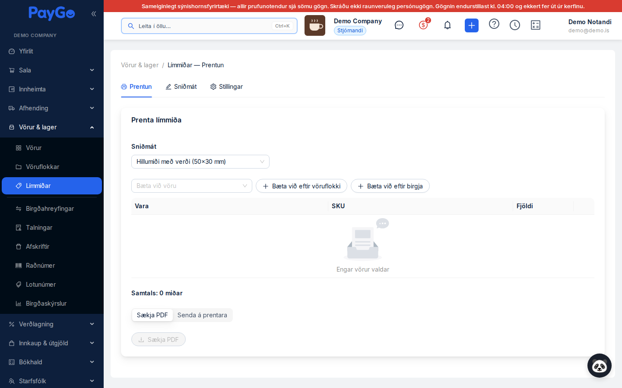The width and height of the screenshot is (622, 388).
Task: Switch to the Sniðmát tab
Action: 181,87
